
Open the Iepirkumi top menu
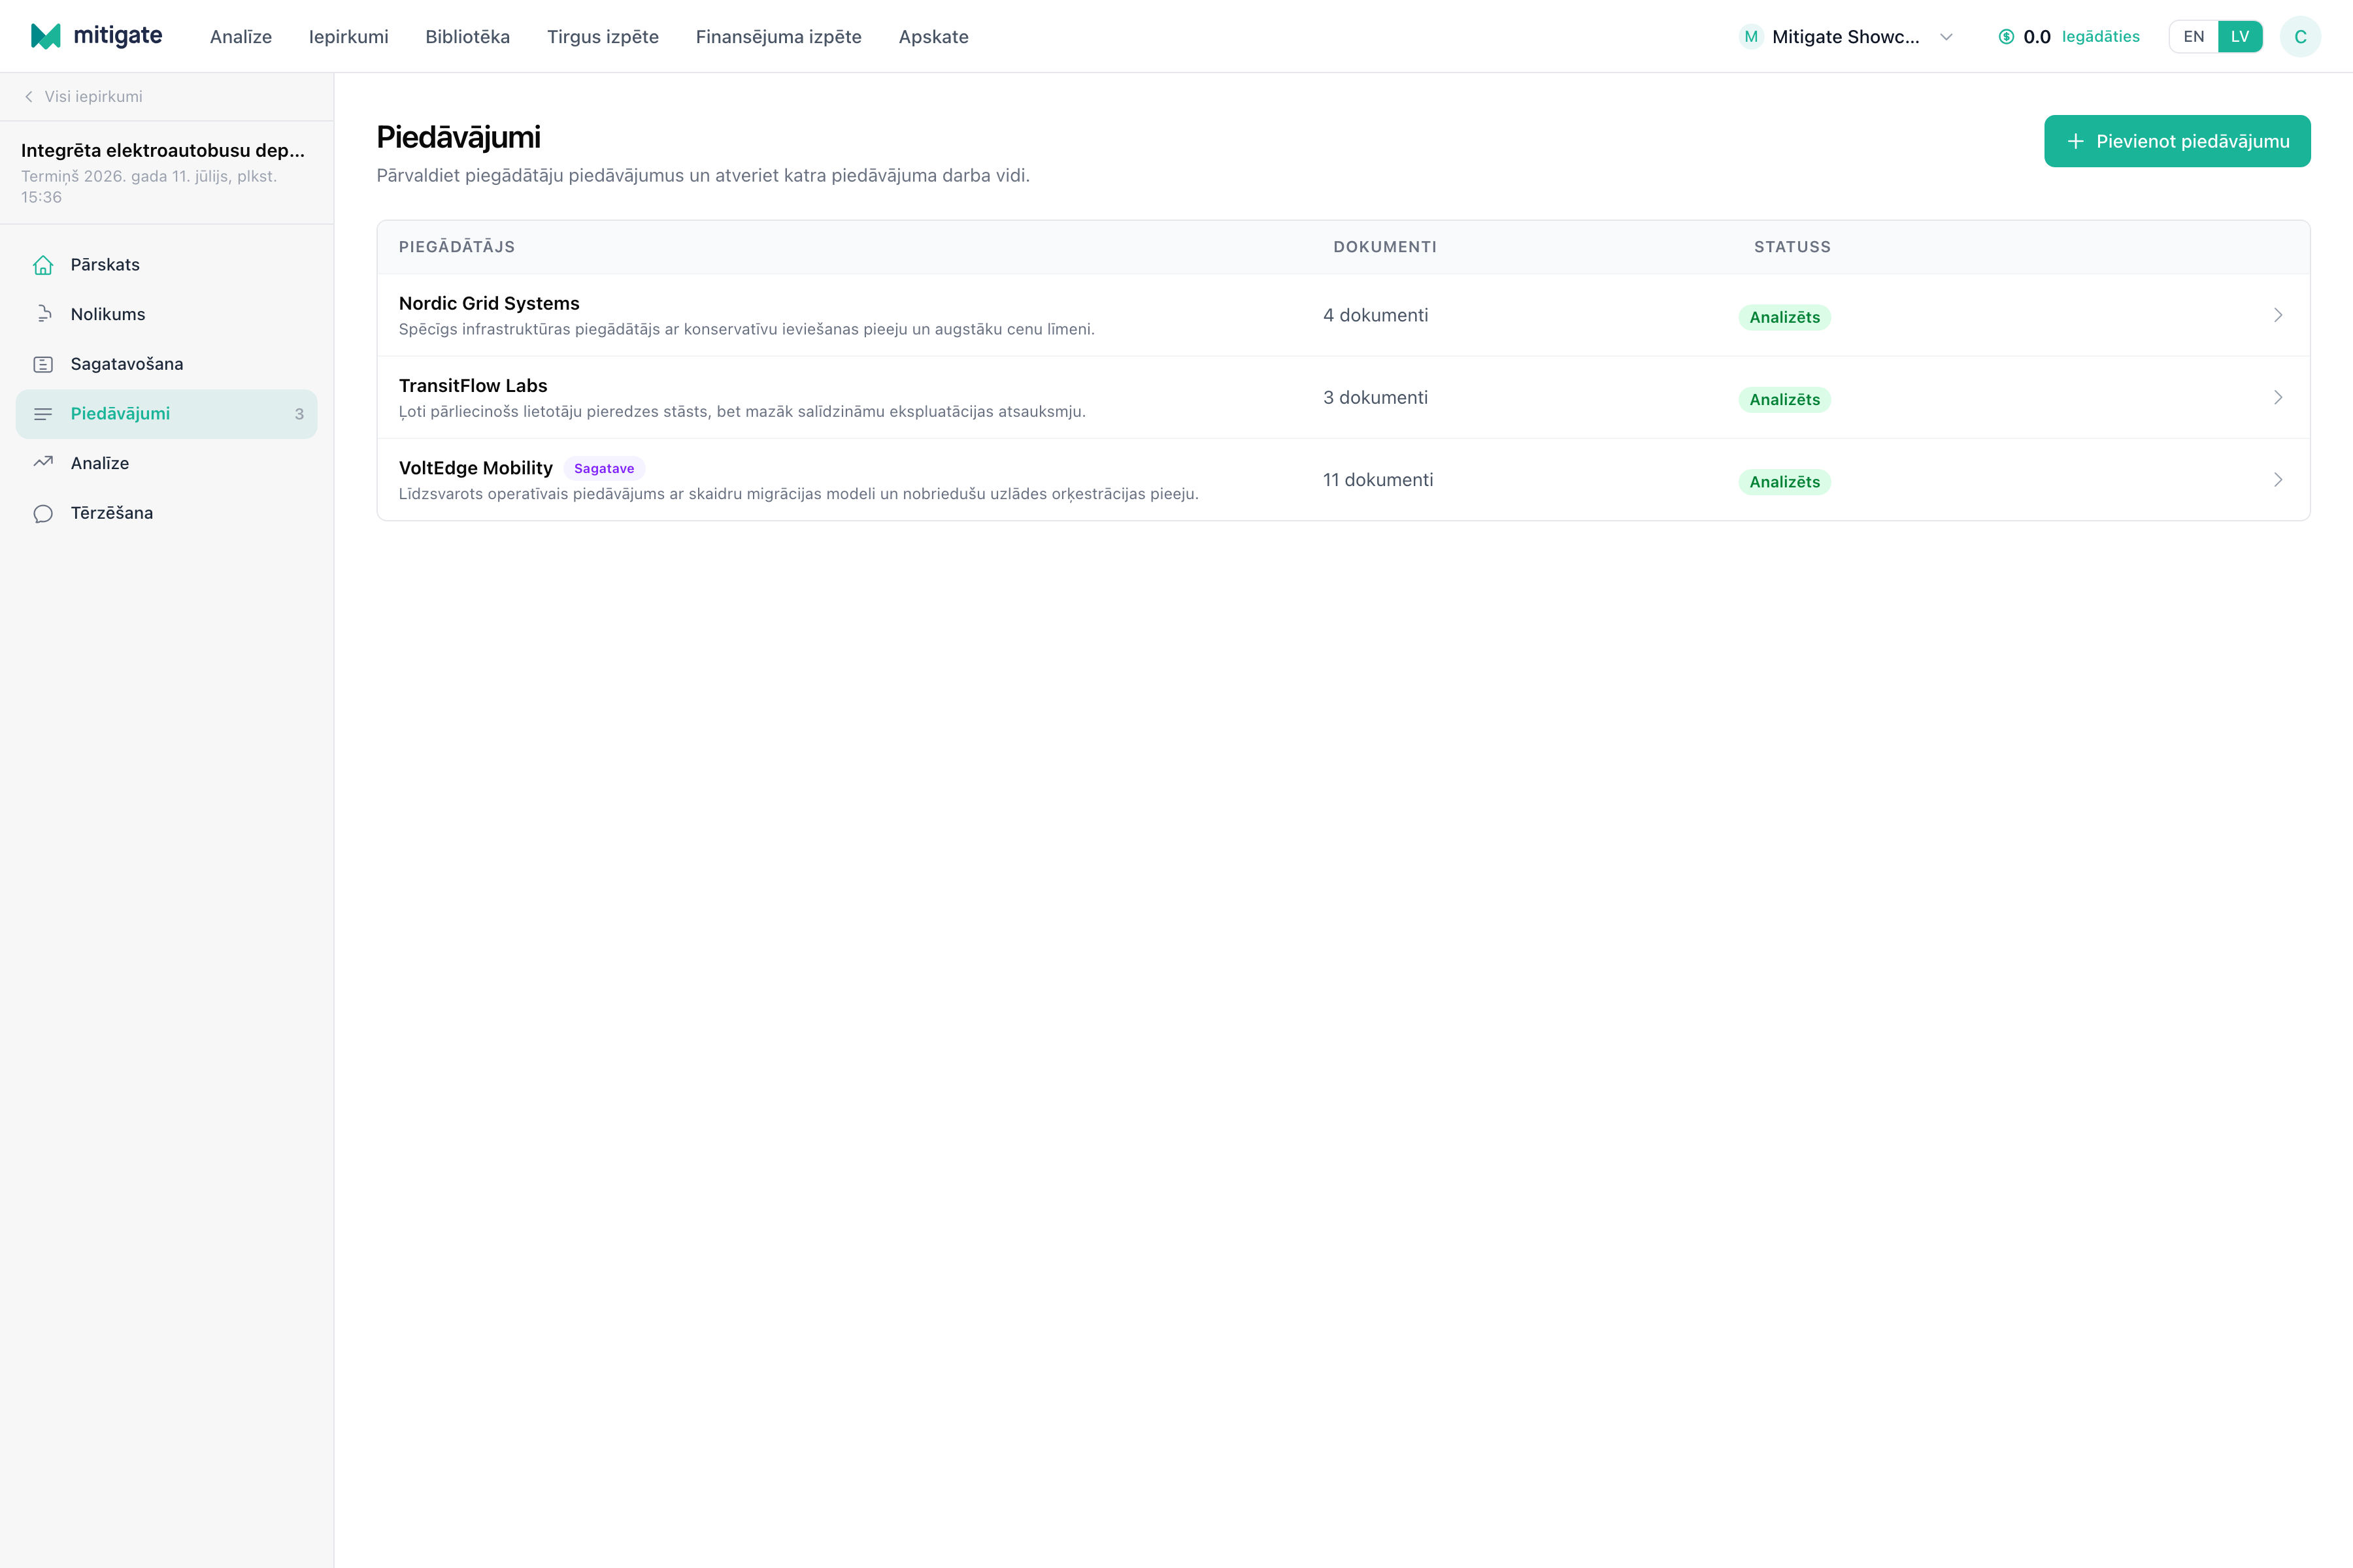(x=348, y=37)
